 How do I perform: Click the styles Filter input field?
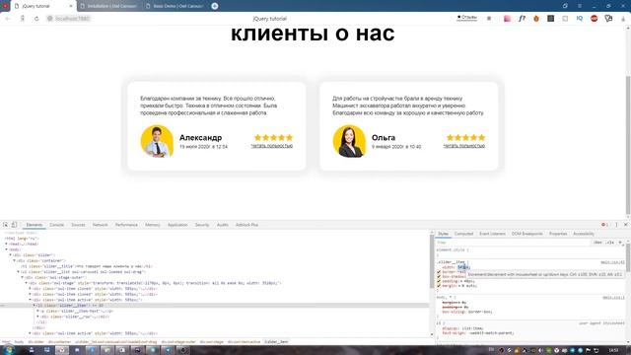(x=513, y=243)
